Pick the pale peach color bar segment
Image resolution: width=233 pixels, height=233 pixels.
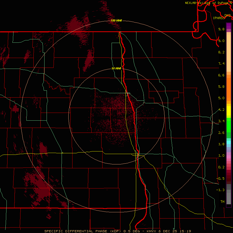[229, 53]
